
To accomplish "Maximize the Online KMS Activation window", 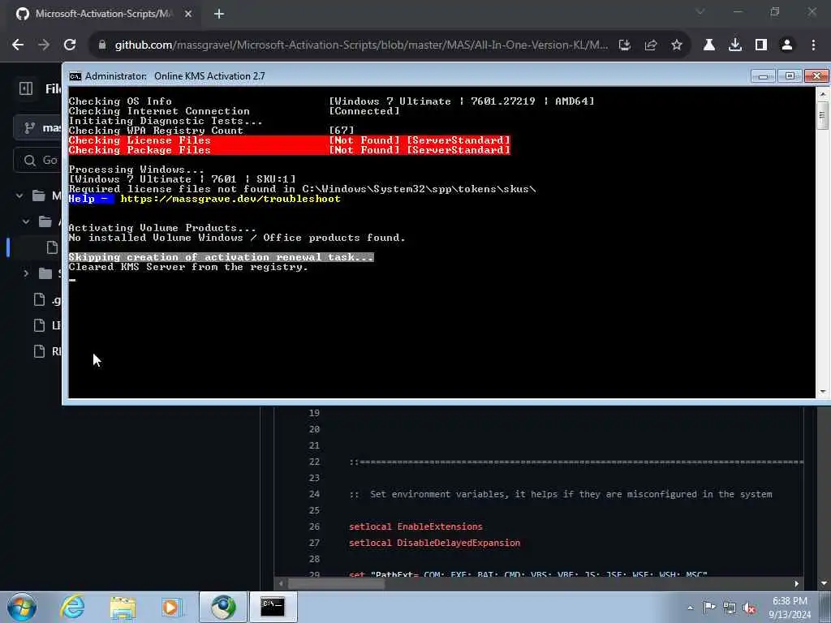I will (x=790, y=76).
